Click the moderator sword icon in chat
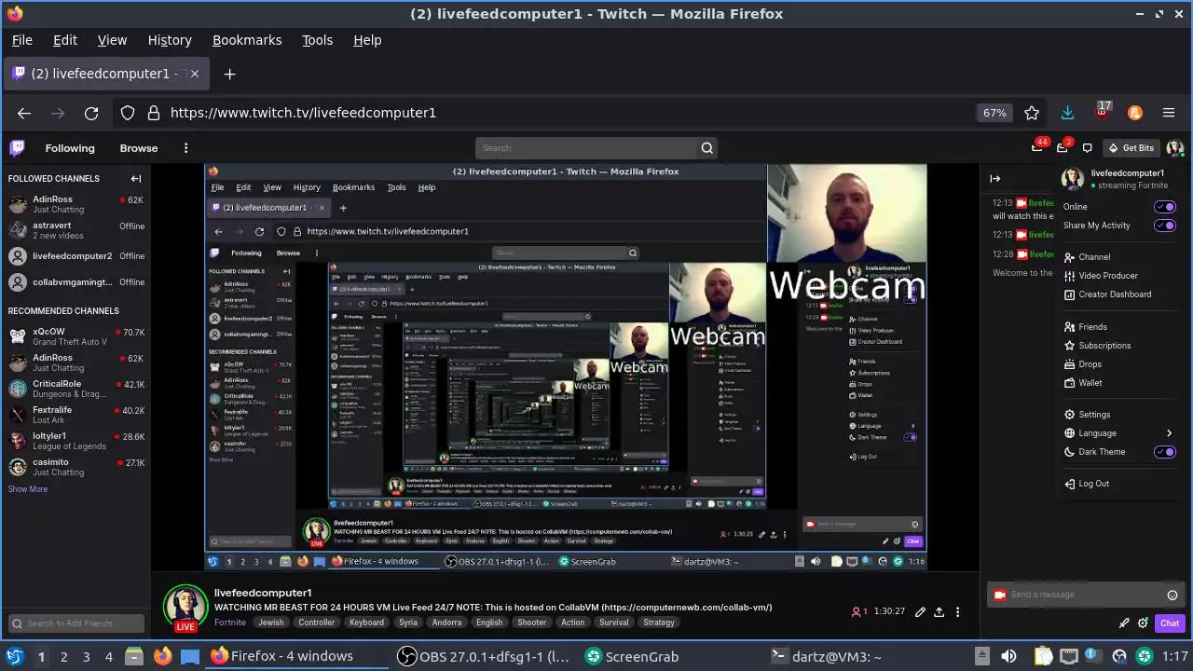Image resolution: width=1193 pixels, height=671 pixels. [x=1124, y=623]
